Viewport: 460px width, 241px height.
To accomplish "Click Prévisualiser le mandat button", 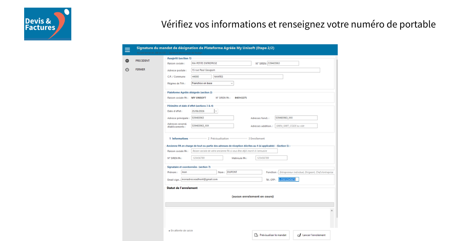I will tap(271, 235).
